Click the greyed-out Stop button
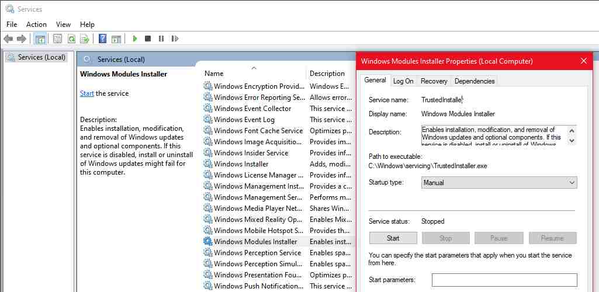The height and width of the screenshot is (292, 599). click(446, 238)
